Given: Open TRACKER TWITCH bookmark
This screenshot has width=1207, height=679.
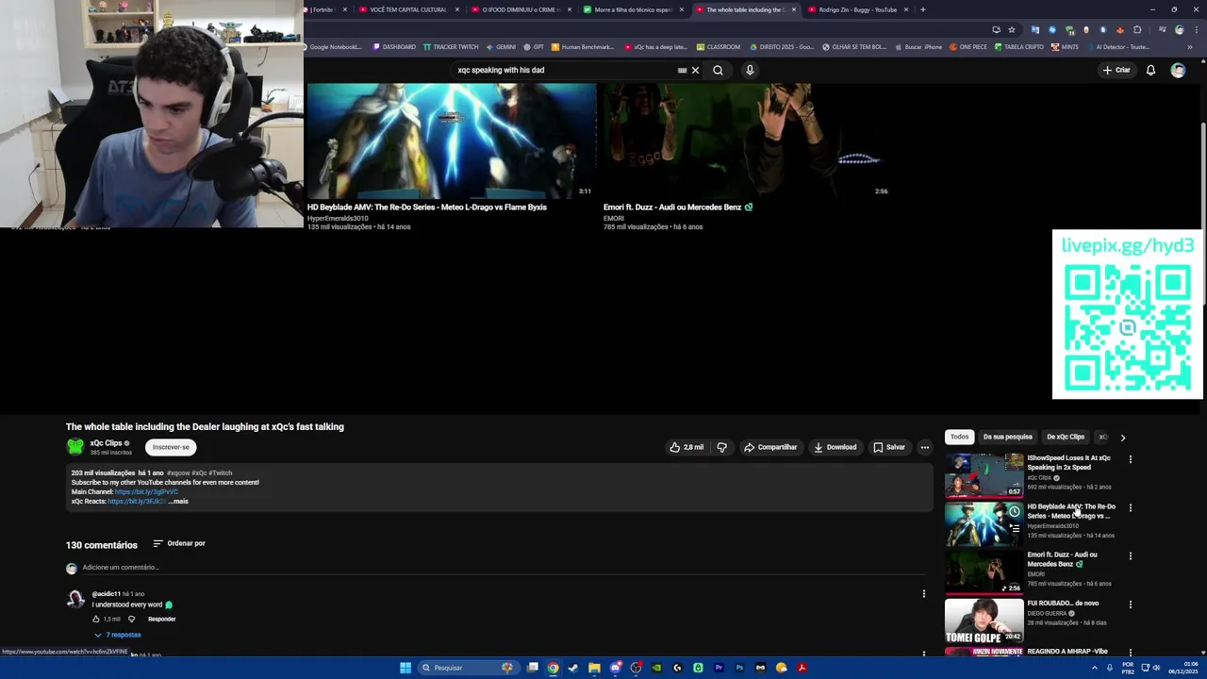Looking at the screenshot, I should click(451, 47).
